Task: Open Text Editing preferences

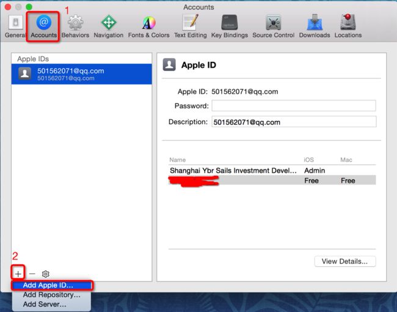Action: 191,26
